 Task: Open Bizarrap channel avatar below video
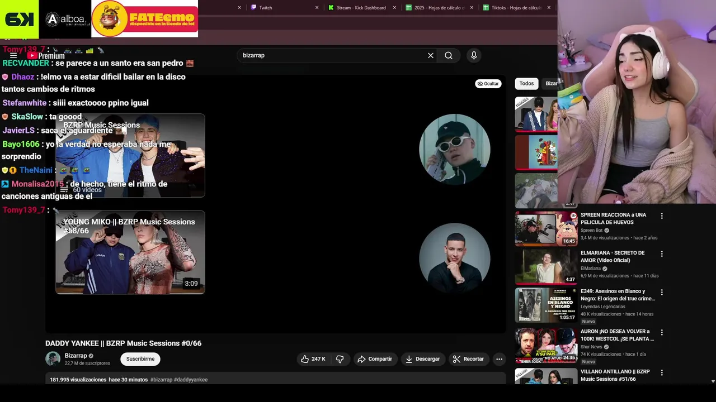(53, 359)
